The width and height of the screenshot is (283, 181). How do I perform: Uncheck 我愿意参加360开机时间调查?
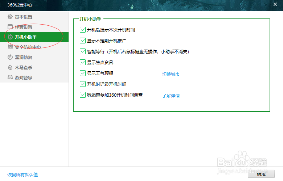(x=83, y=95)
